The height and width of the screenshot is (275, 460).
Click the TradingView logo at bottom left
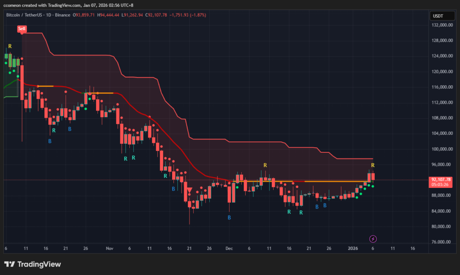[32, 264]
